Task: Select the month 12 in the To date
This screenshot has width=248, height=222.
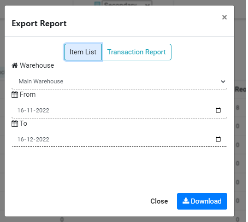Action: click(x=30, y=140)
